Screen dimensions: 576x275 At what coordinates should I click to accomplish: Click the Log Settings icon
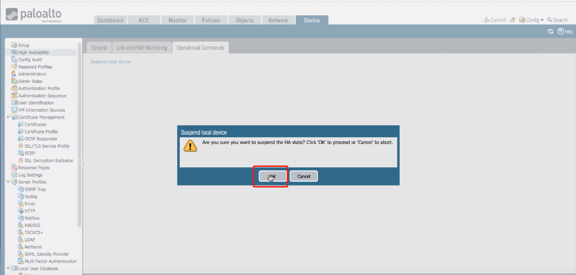click(14, 175)
